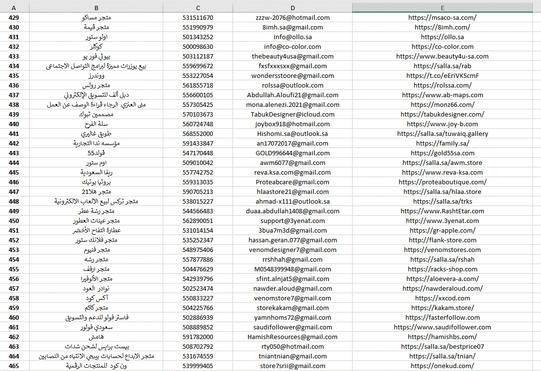Open link https://www.beauty4u-sa.com

442,56
